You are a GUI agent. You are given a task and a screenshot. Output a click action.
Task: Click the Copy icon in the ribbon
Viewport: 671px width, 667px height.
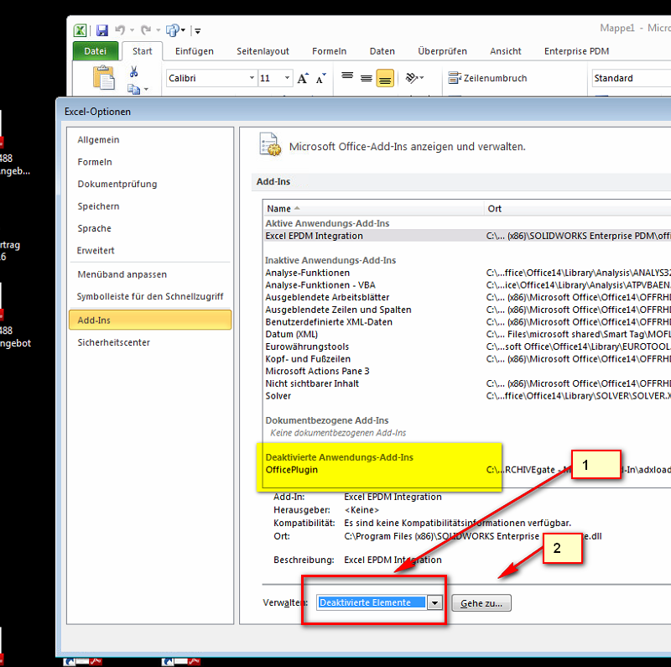(134, 89)
